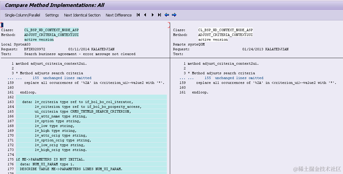Go to next section with the forward triangle icon
Screen dimensions: 343x174
[152, 15]
